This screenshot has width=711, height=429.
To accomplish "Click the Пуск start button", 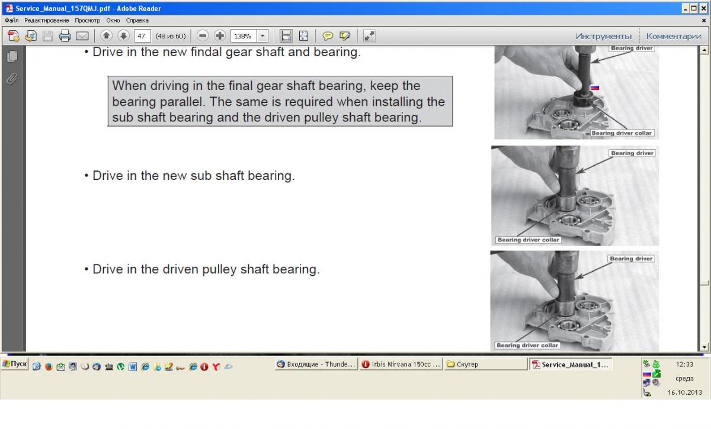I will 15,364.
